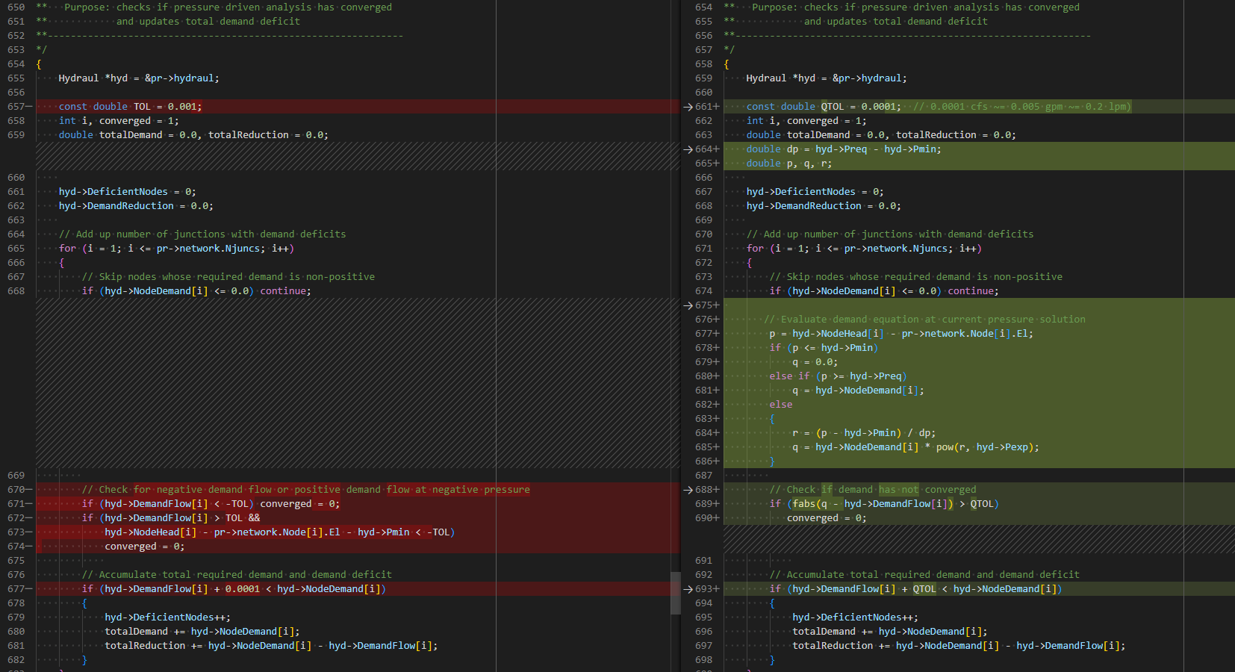Revert the added block via arrow at line 675
1235x672 pixels.
[x=688, y=305]
